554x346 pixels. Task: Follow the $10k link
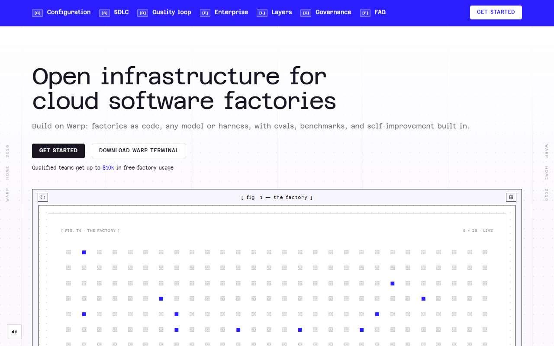(108, 168)
